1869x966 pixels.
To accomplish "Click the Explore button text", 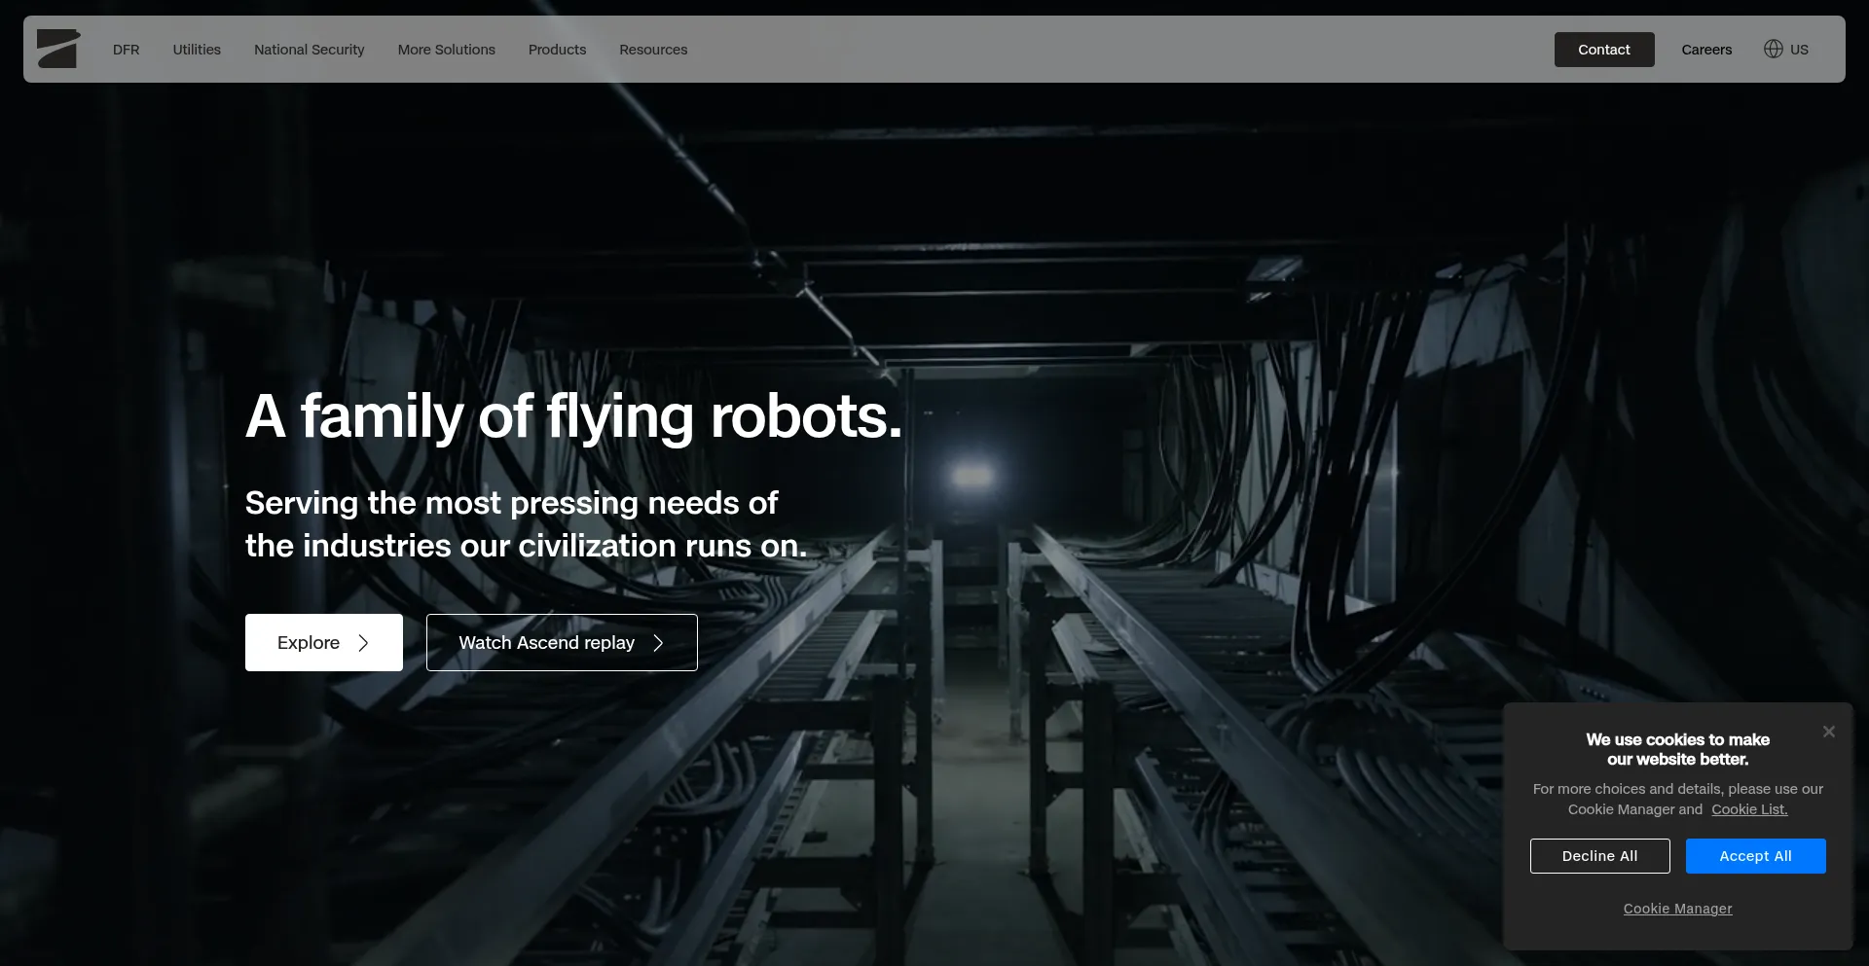I will (309, 643).
